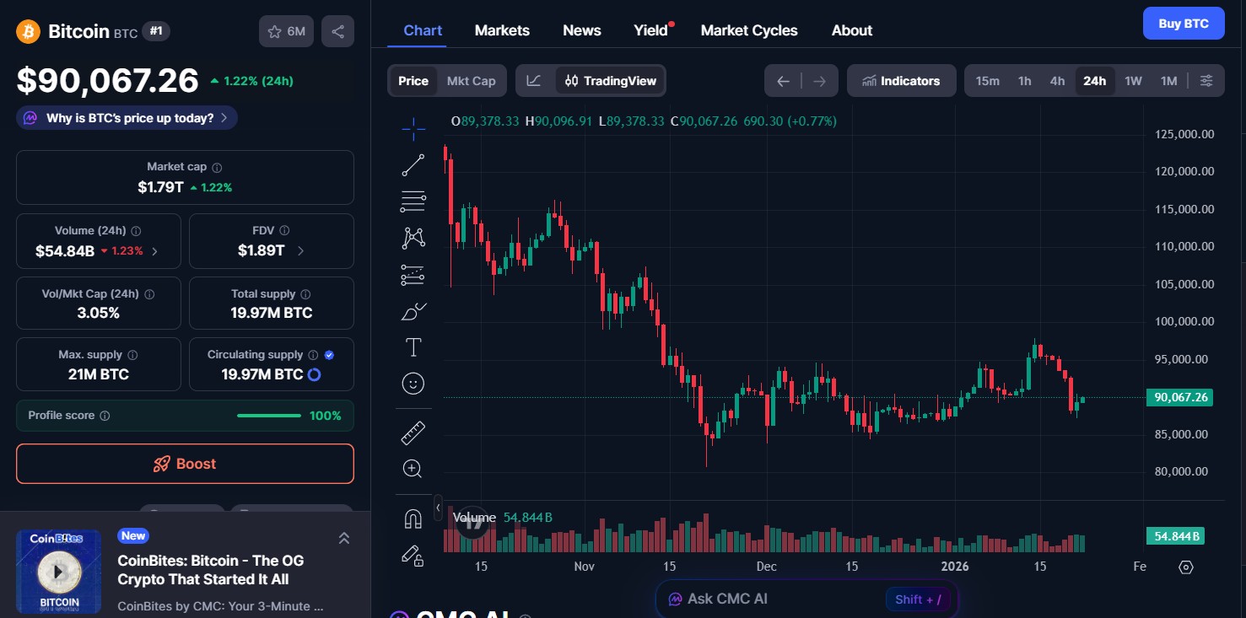Open the Indicators selector

click(901, 80)
